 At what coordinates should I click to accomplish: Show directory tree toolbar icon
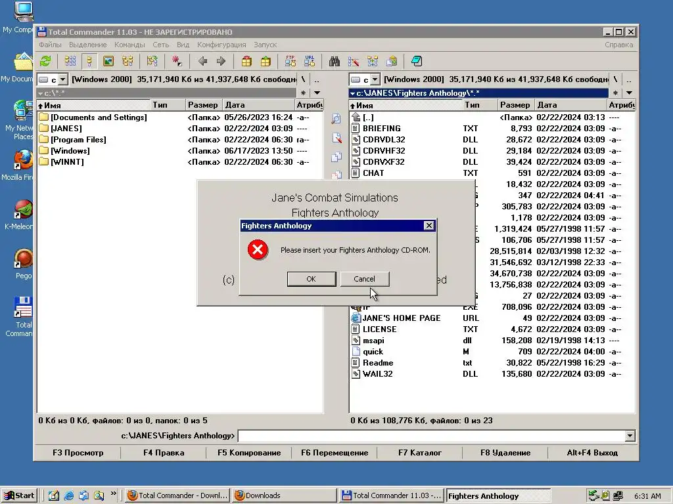[x=128, y=61]
